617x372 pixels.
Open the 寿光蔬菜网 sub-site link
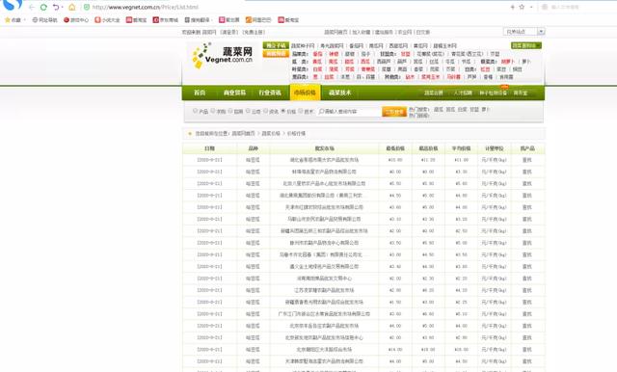point(332,46)
